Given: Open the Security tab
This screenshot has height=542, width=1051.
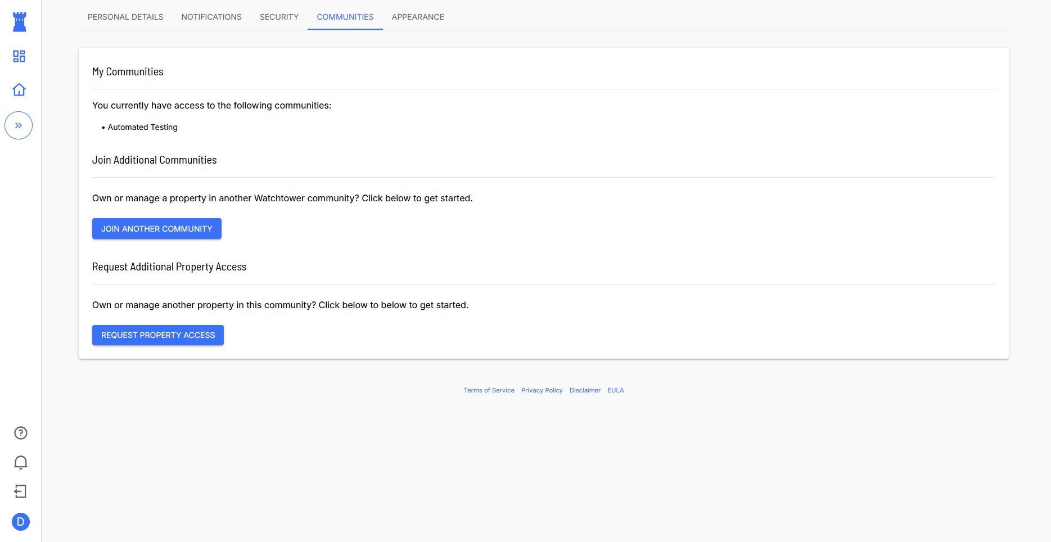Looking at the screenshot, I should pyautogui.click(x=279, y=17).
